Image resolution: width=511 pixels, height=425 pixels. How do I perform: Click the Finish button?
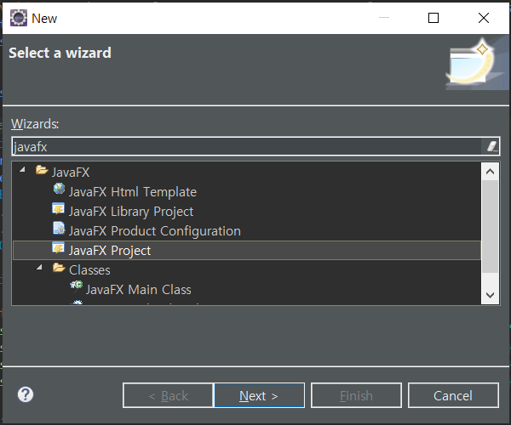[356, 395]
